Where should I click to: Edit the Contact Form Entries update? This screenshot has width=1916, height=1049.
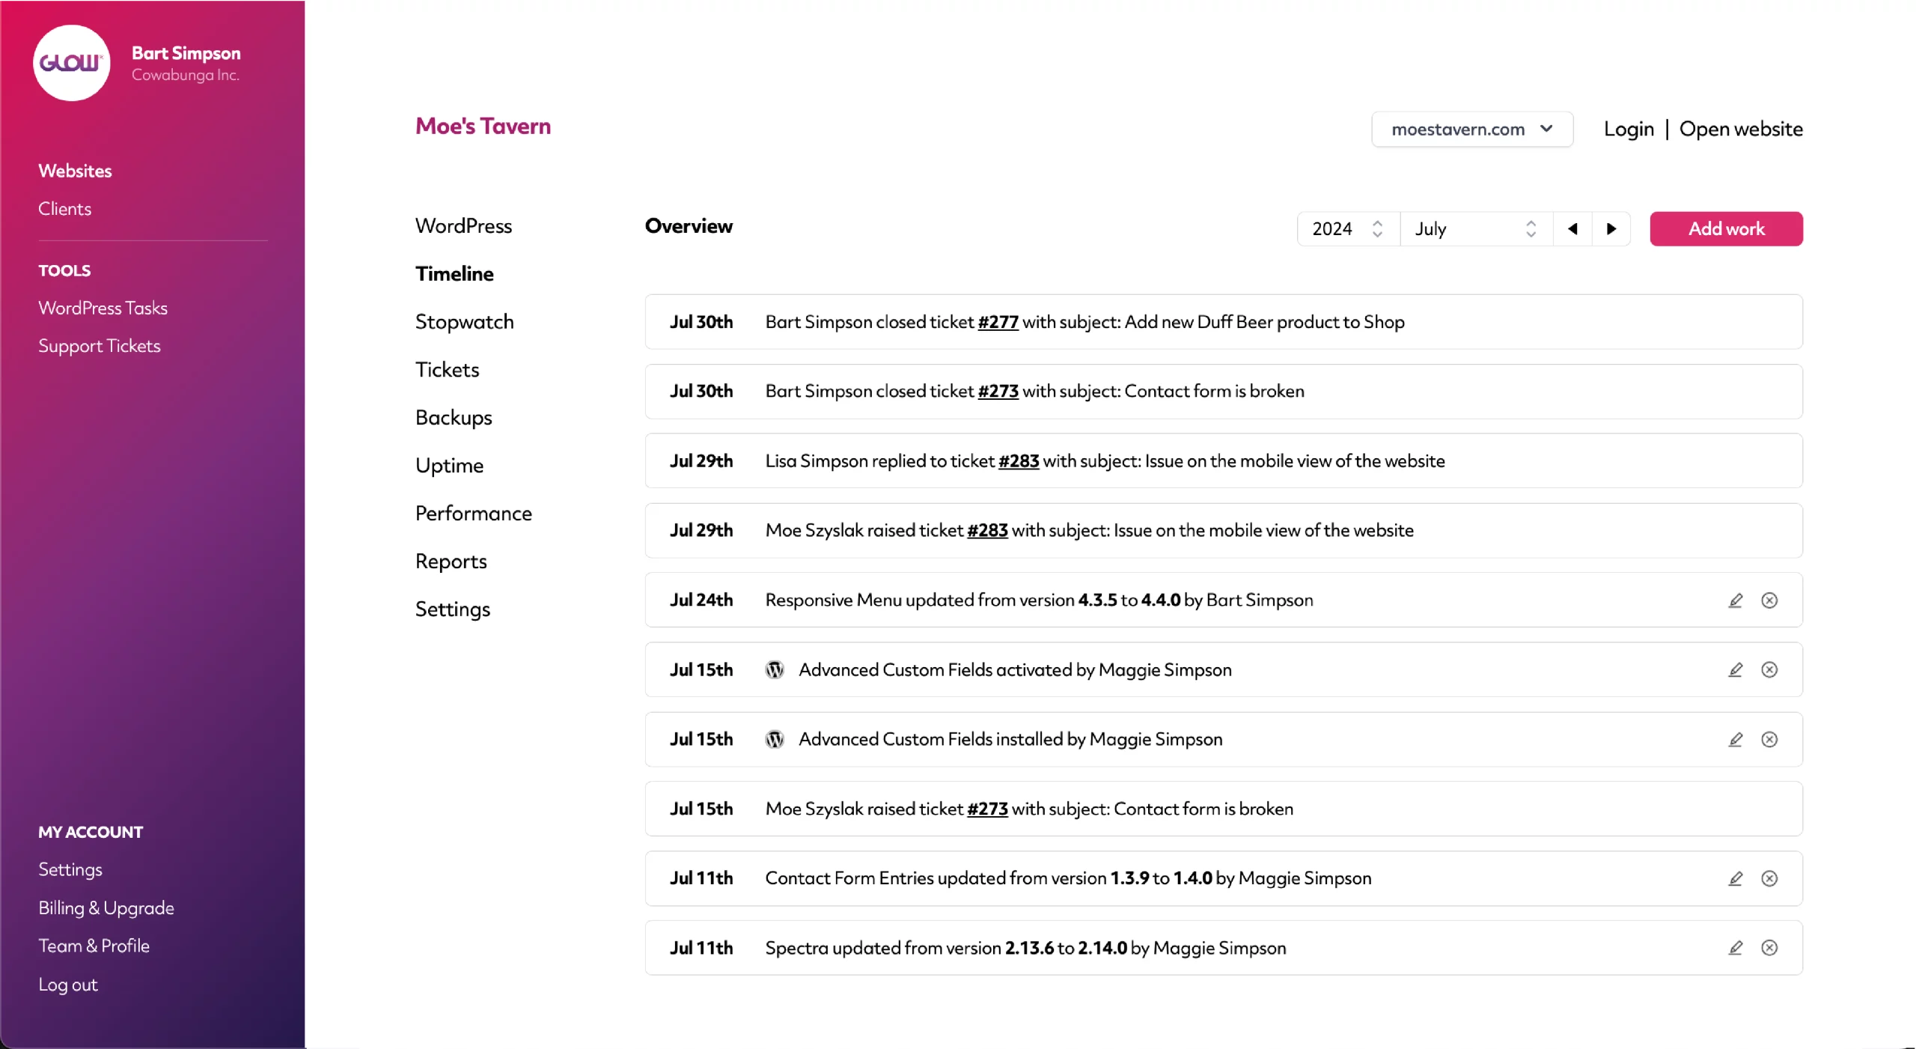[1735, 878]
